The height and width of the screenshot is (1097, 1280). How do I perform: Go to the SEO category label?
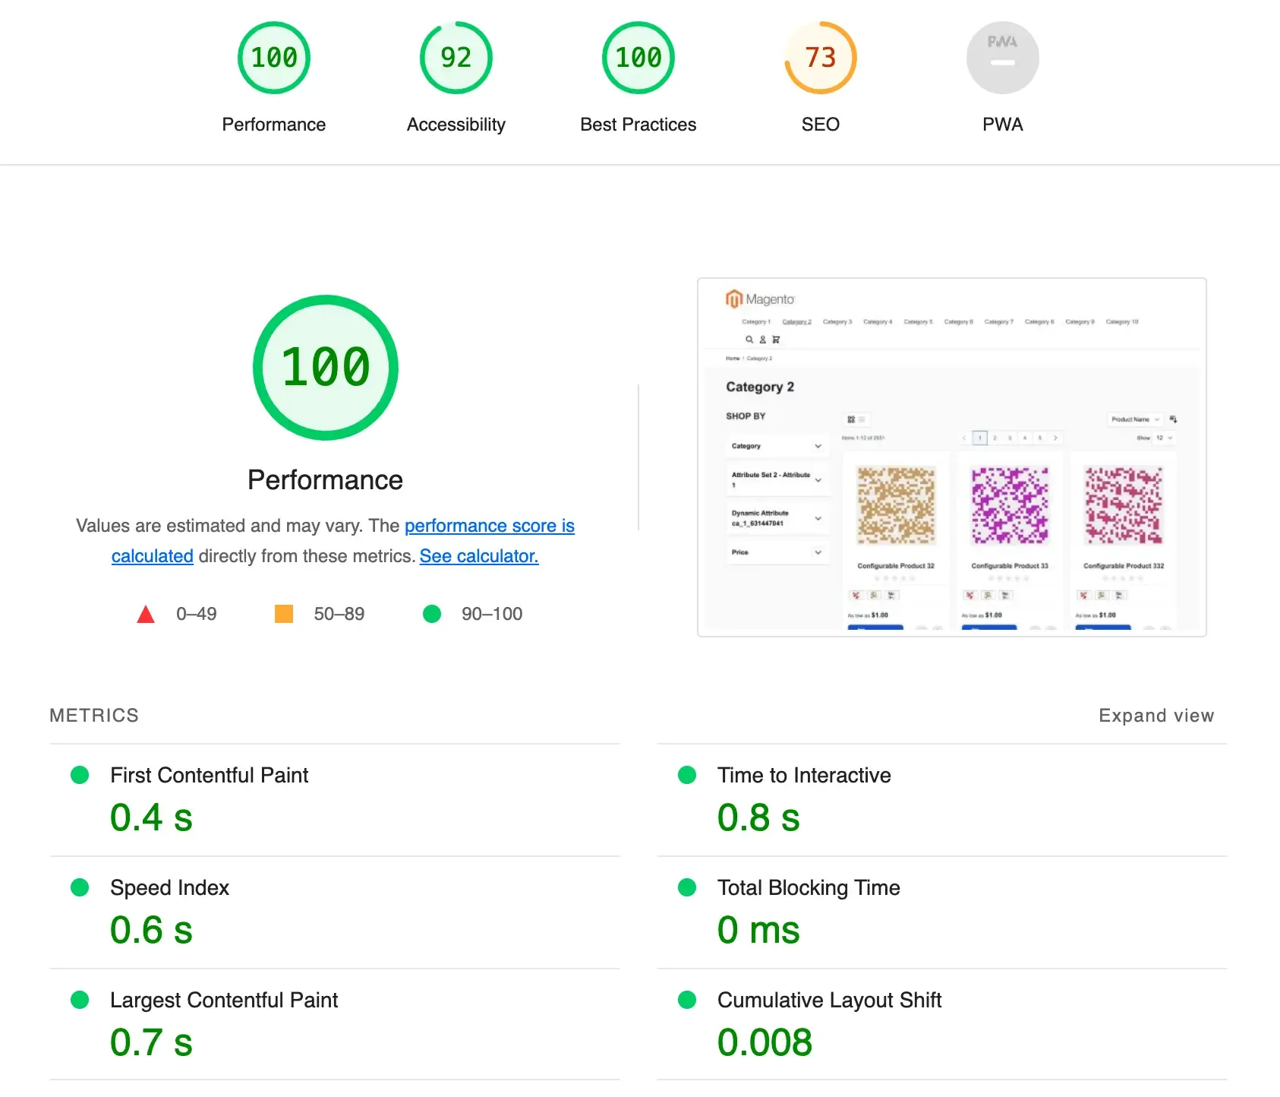[x=820, y=125]
